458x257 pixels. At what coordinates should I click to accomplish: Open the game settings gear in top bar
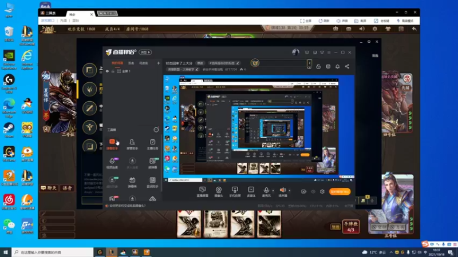coord(375,29)
